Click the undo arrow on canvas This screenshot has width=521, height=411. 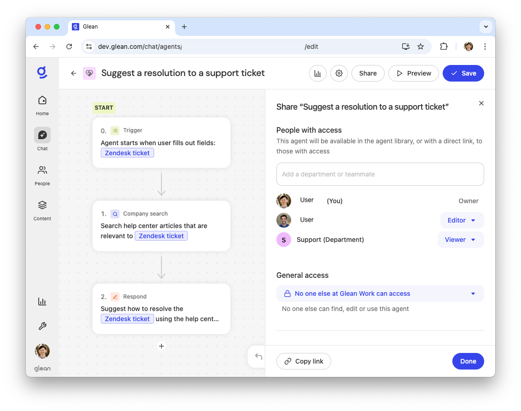pyautogui.click(x=258, y=357)
